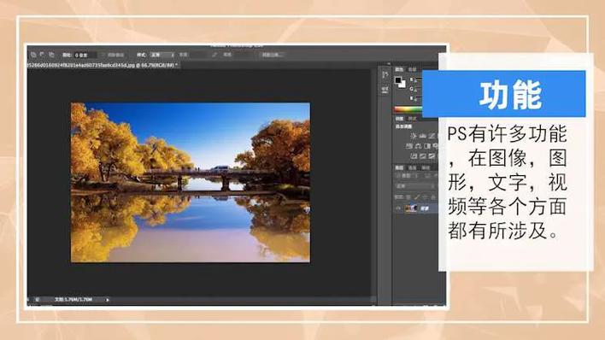Click the black foreground color swatch
This screenshot has height=340, width=605.
(x=397, y=80)
